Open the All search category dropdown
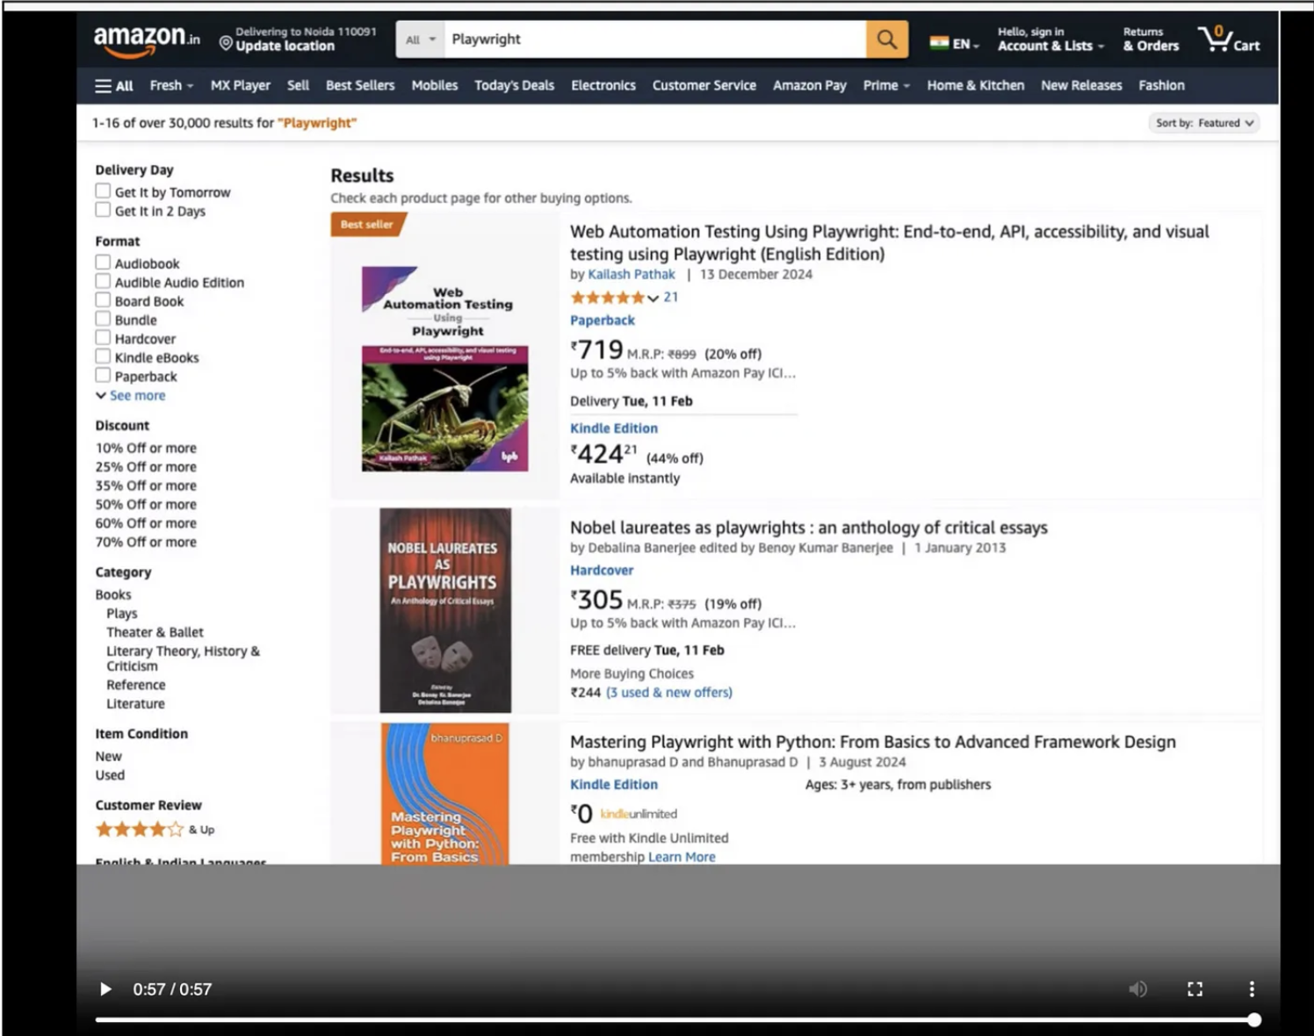This screenshot has height=1036, width=1314. pos(420,40)
